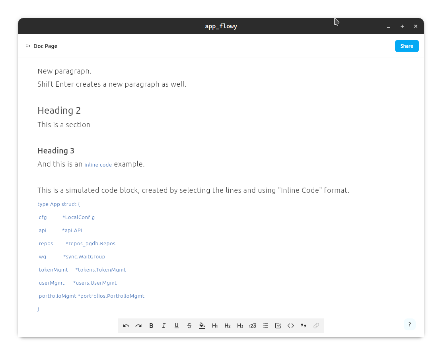
Task: Apply inline code formatting
Action: click(x=291, y=326)
